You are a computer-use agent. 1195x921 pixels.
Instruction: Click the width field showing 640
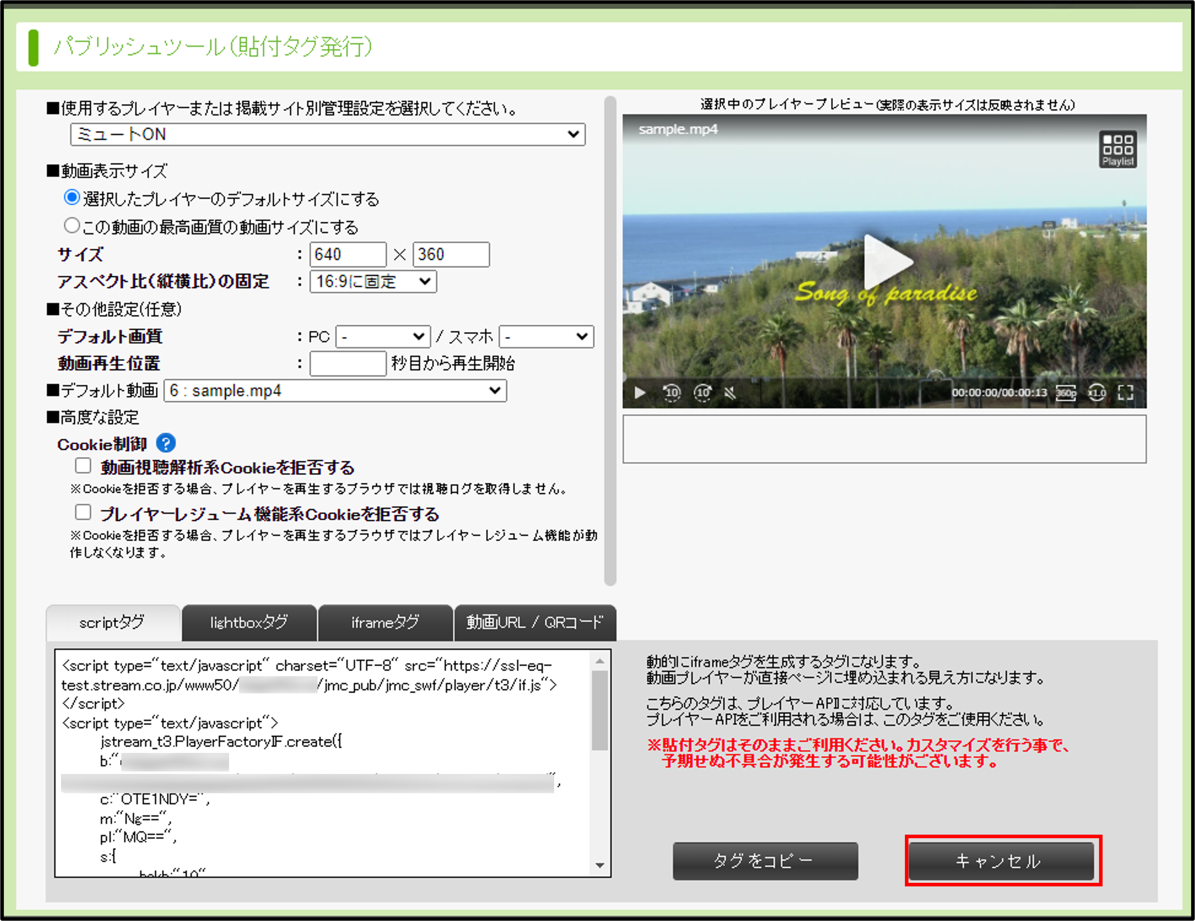click(348, 254)
